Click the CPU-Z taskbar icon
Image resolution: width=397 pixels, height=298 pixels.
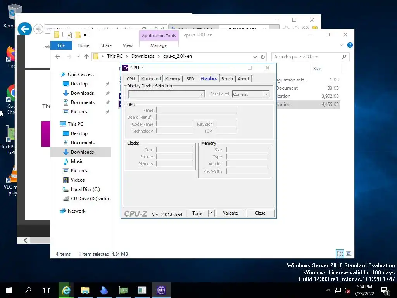[x=161, y=290]
